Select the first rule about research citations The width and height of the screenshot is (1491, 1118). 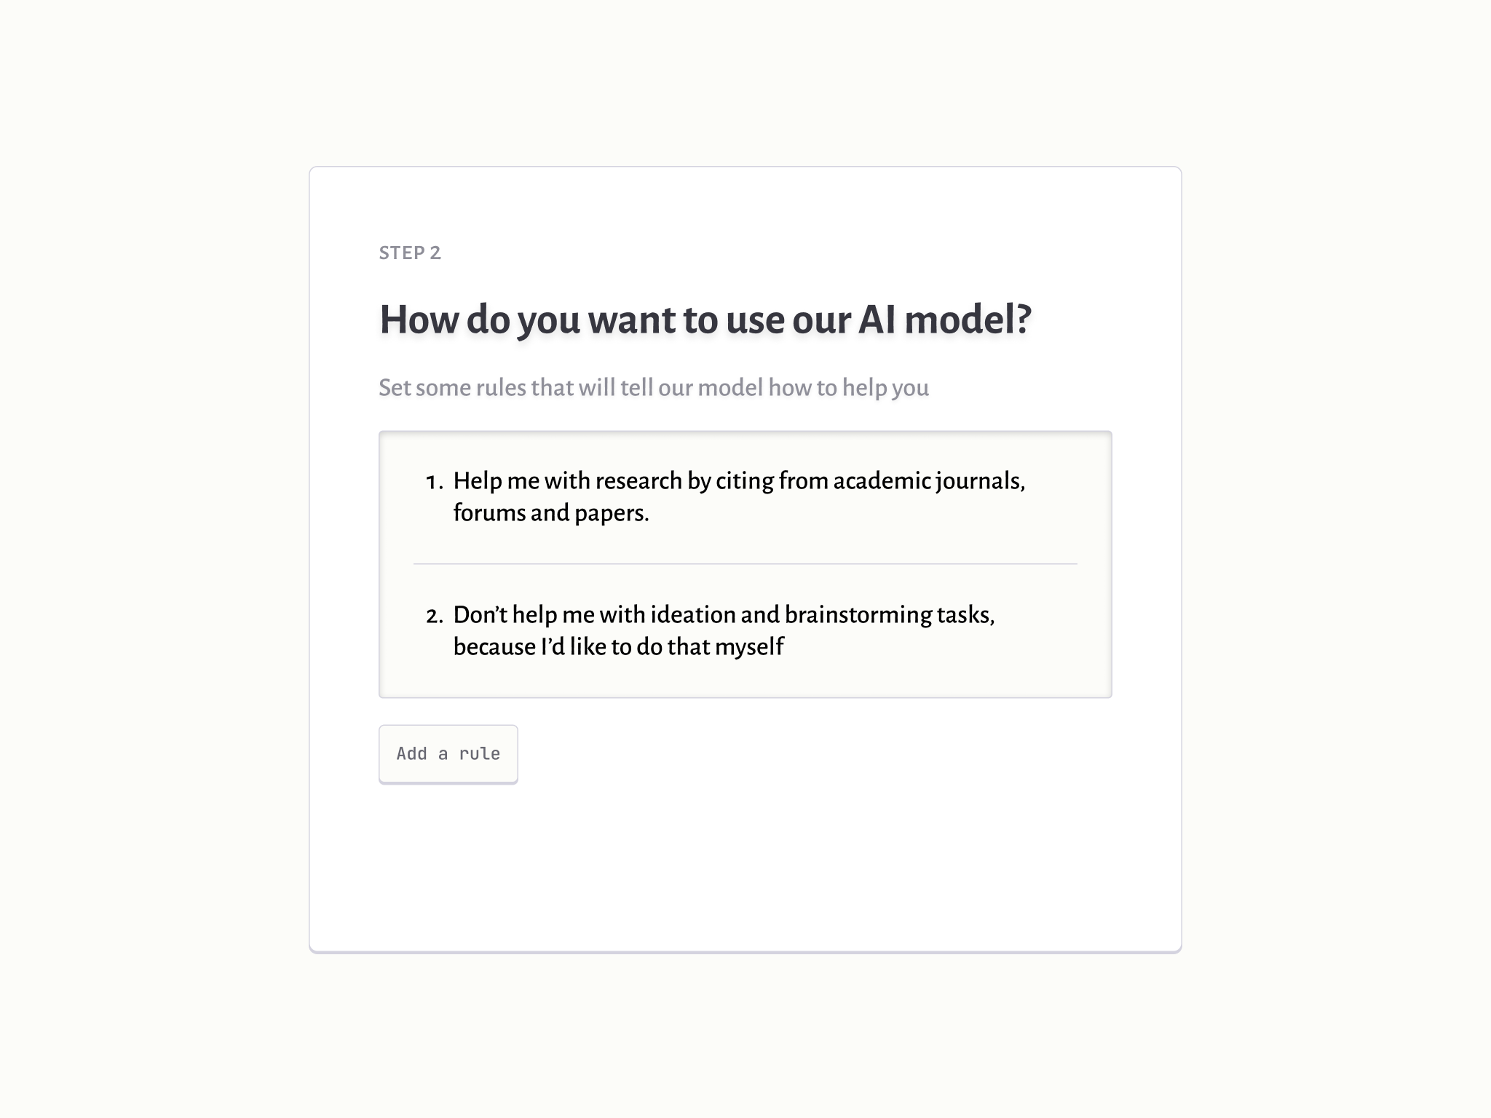point(738,496)
